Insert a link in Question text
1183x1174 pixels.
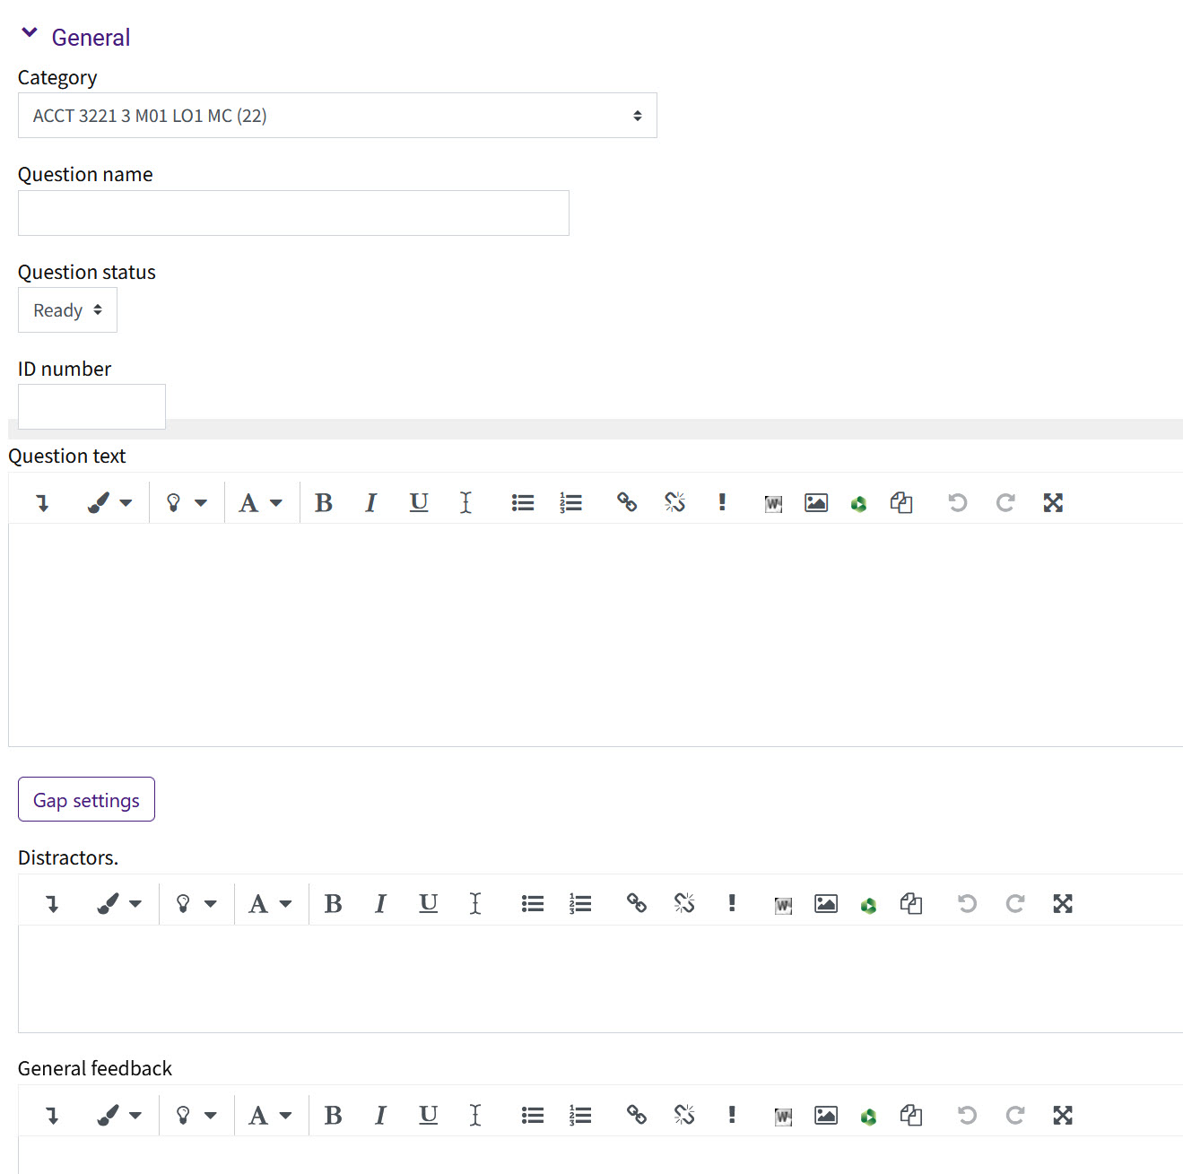pyautogui.click(x=626, y=502)
